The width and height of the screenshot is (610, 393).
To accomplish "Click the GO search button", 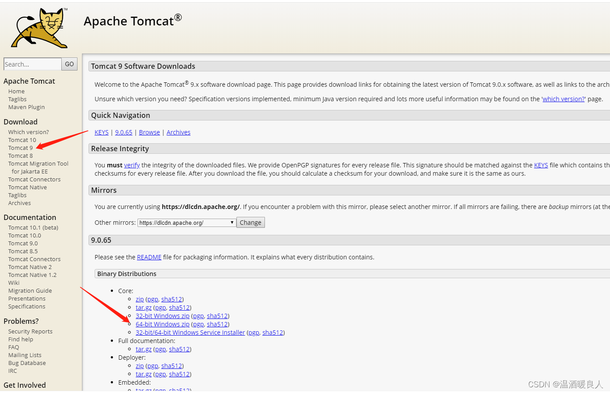I will [70, 64].
